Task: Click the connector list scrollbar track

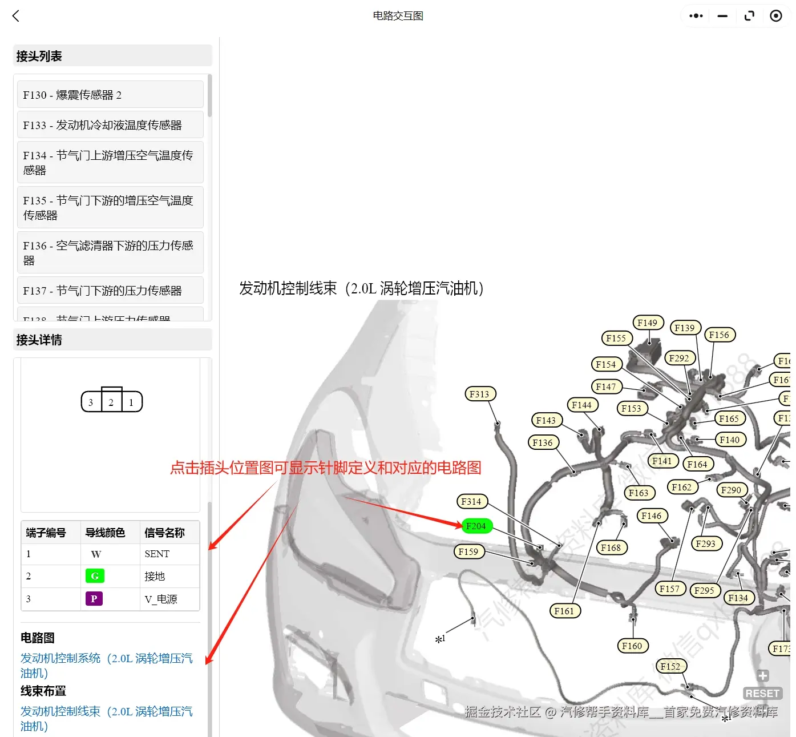Action: point(210,200)
